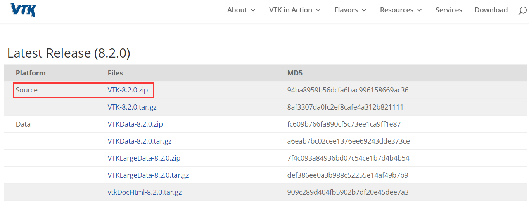Select MD5 hash a6eab7bc02cee1376ee69243dde373ce

349,141
